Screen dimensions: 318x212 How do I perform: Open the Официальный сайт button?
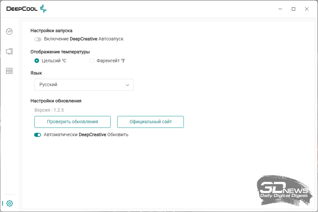pyautogui.click(x=150, y=122)
